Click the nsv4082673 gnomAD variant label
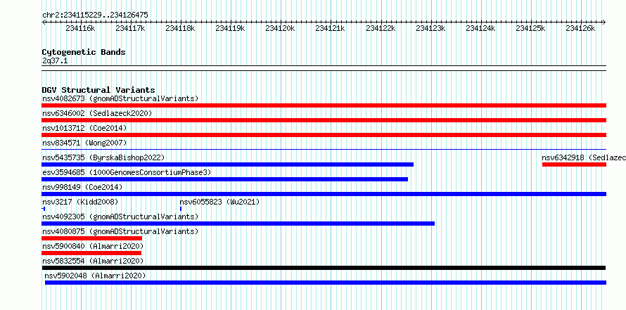Viewport: 626px width, 310px height. tap(120, 98)
